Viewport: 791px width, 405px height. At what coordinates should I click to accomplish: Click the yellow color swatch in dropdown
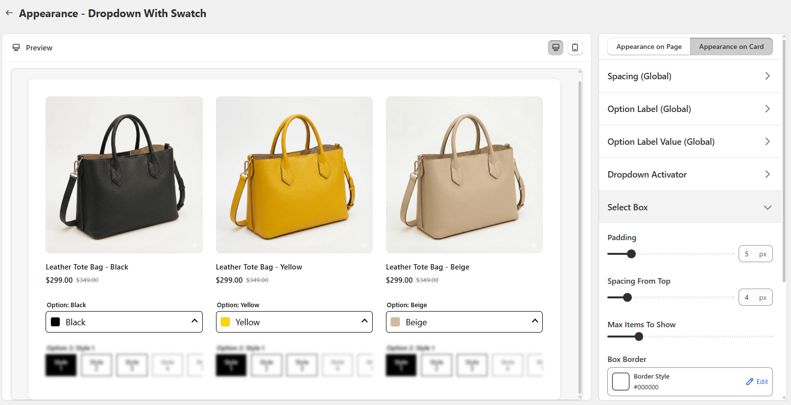point(225,322)
